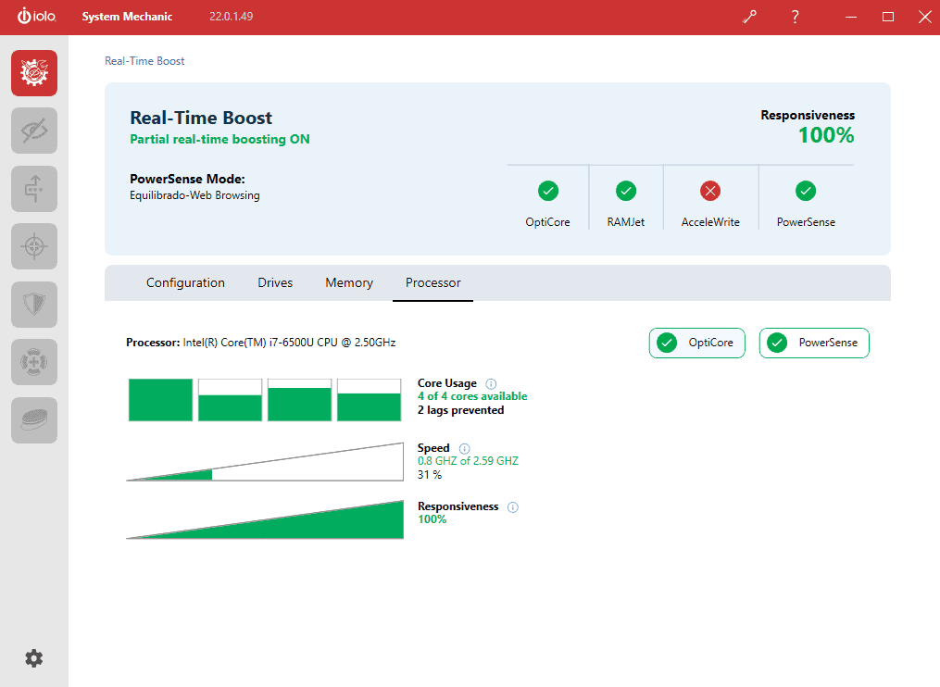Enable AcceleWrite by clicking its red status
This screenshot has height=687, width=940.
click(x=710, y=190)
